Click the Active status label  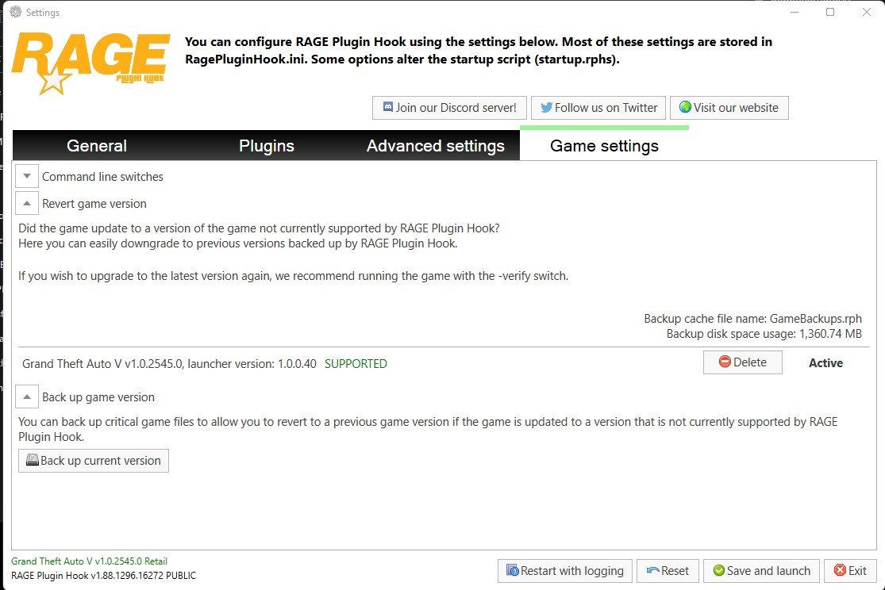[825, 362]
